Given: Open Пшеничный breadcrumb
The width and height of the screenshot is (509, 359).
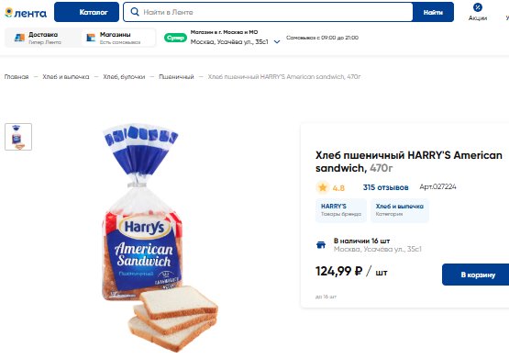Looking at the screenshot, I should click(x=176, y=77).
